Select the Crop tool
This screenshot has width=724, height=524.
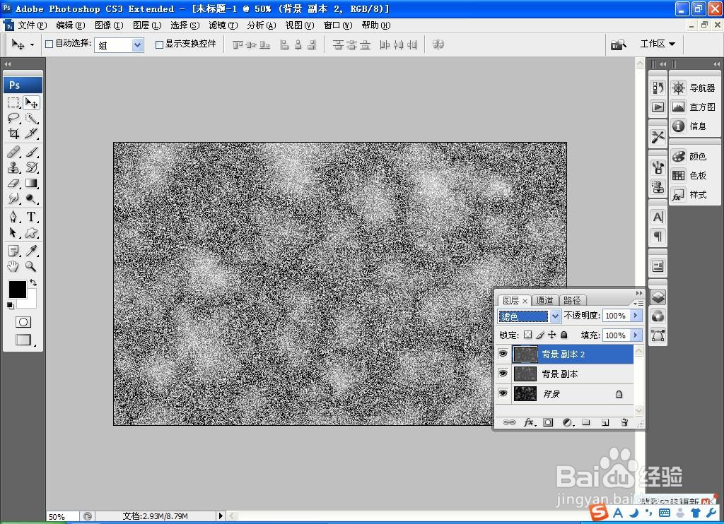pos(14,133)
